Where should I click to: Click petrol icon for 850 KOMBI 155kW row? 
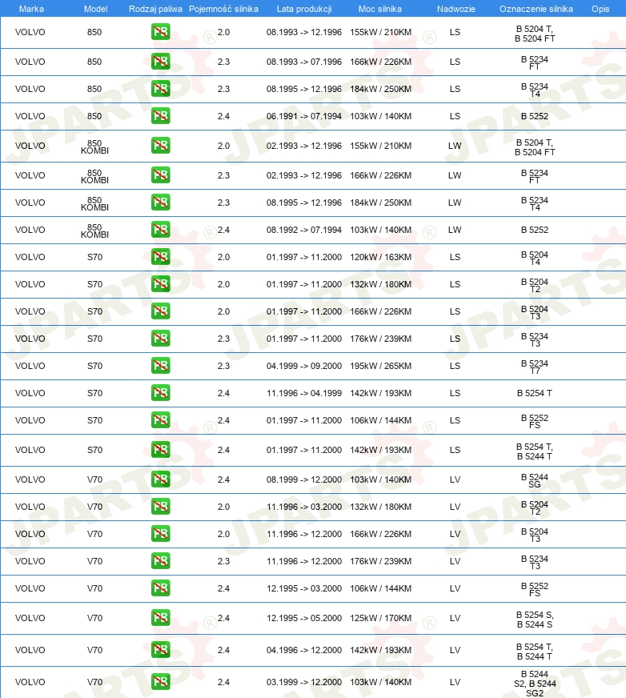tap(160, 146)
